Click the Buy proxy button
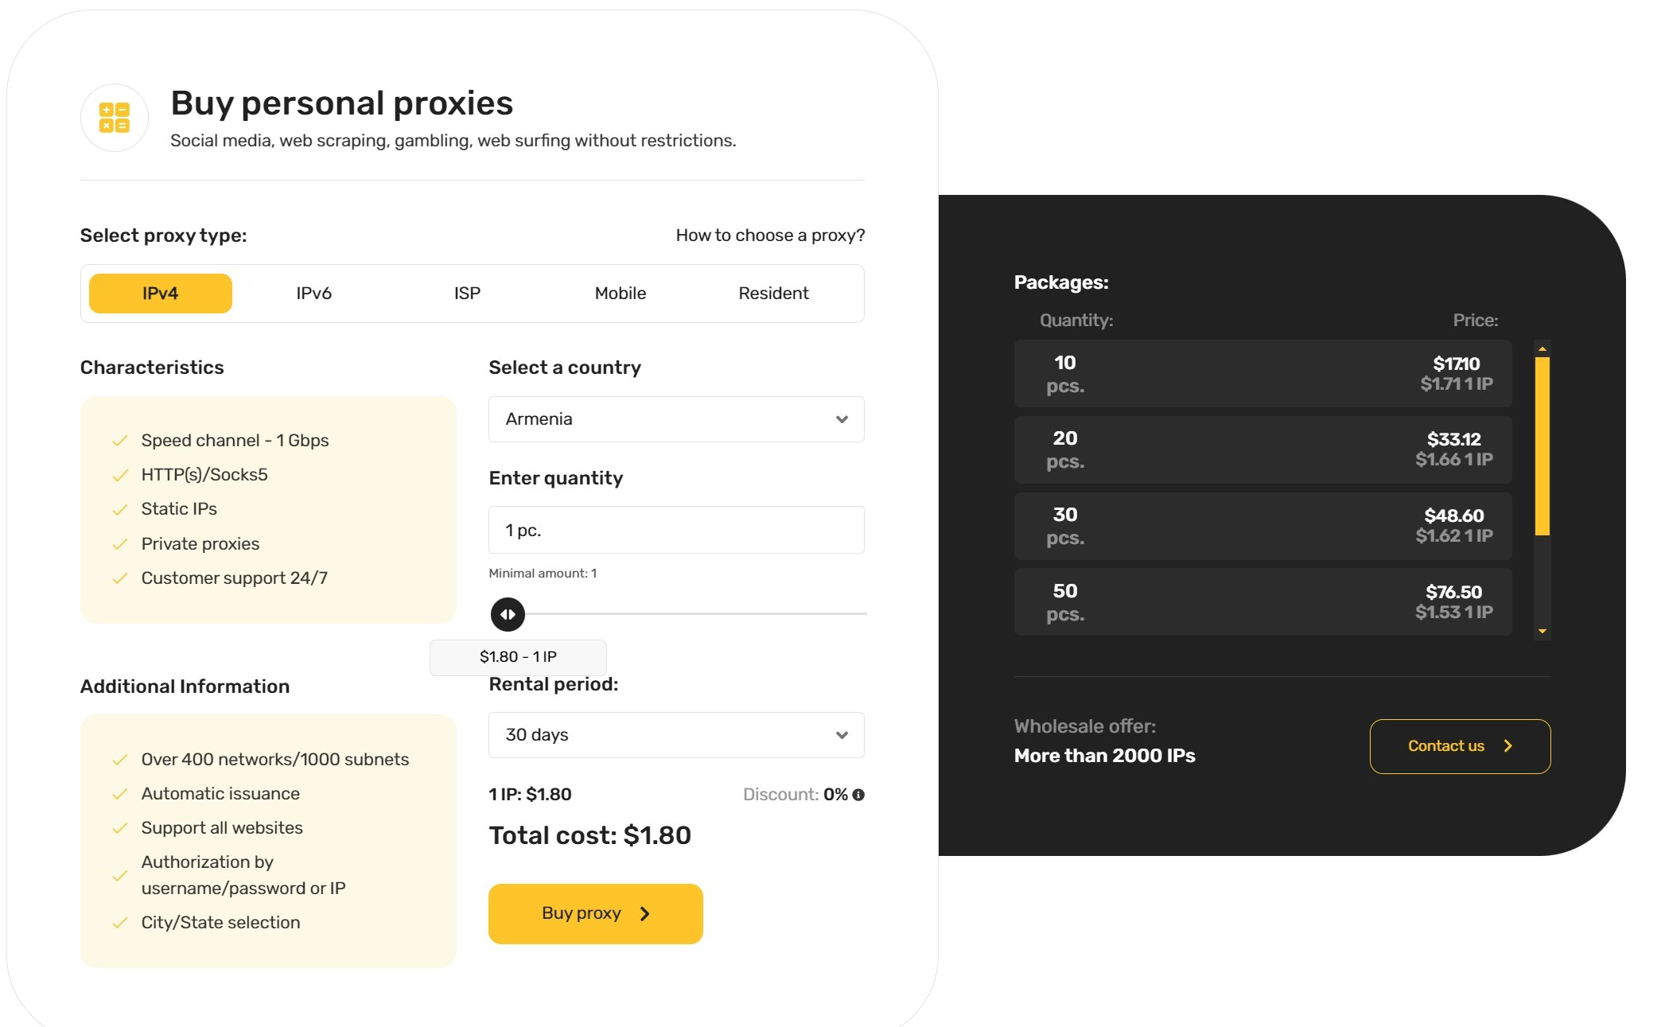Image resolution: width=1665 pixels, height=1027 pixels. (596, 914)
